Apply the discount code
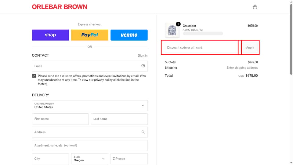Screen dimensions: 293x165 (x=250, y=48)
